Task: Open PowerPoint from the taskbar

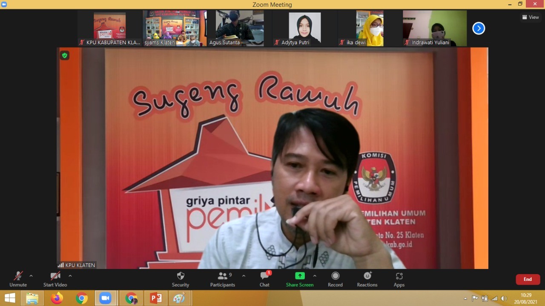Action: [156, 298]
